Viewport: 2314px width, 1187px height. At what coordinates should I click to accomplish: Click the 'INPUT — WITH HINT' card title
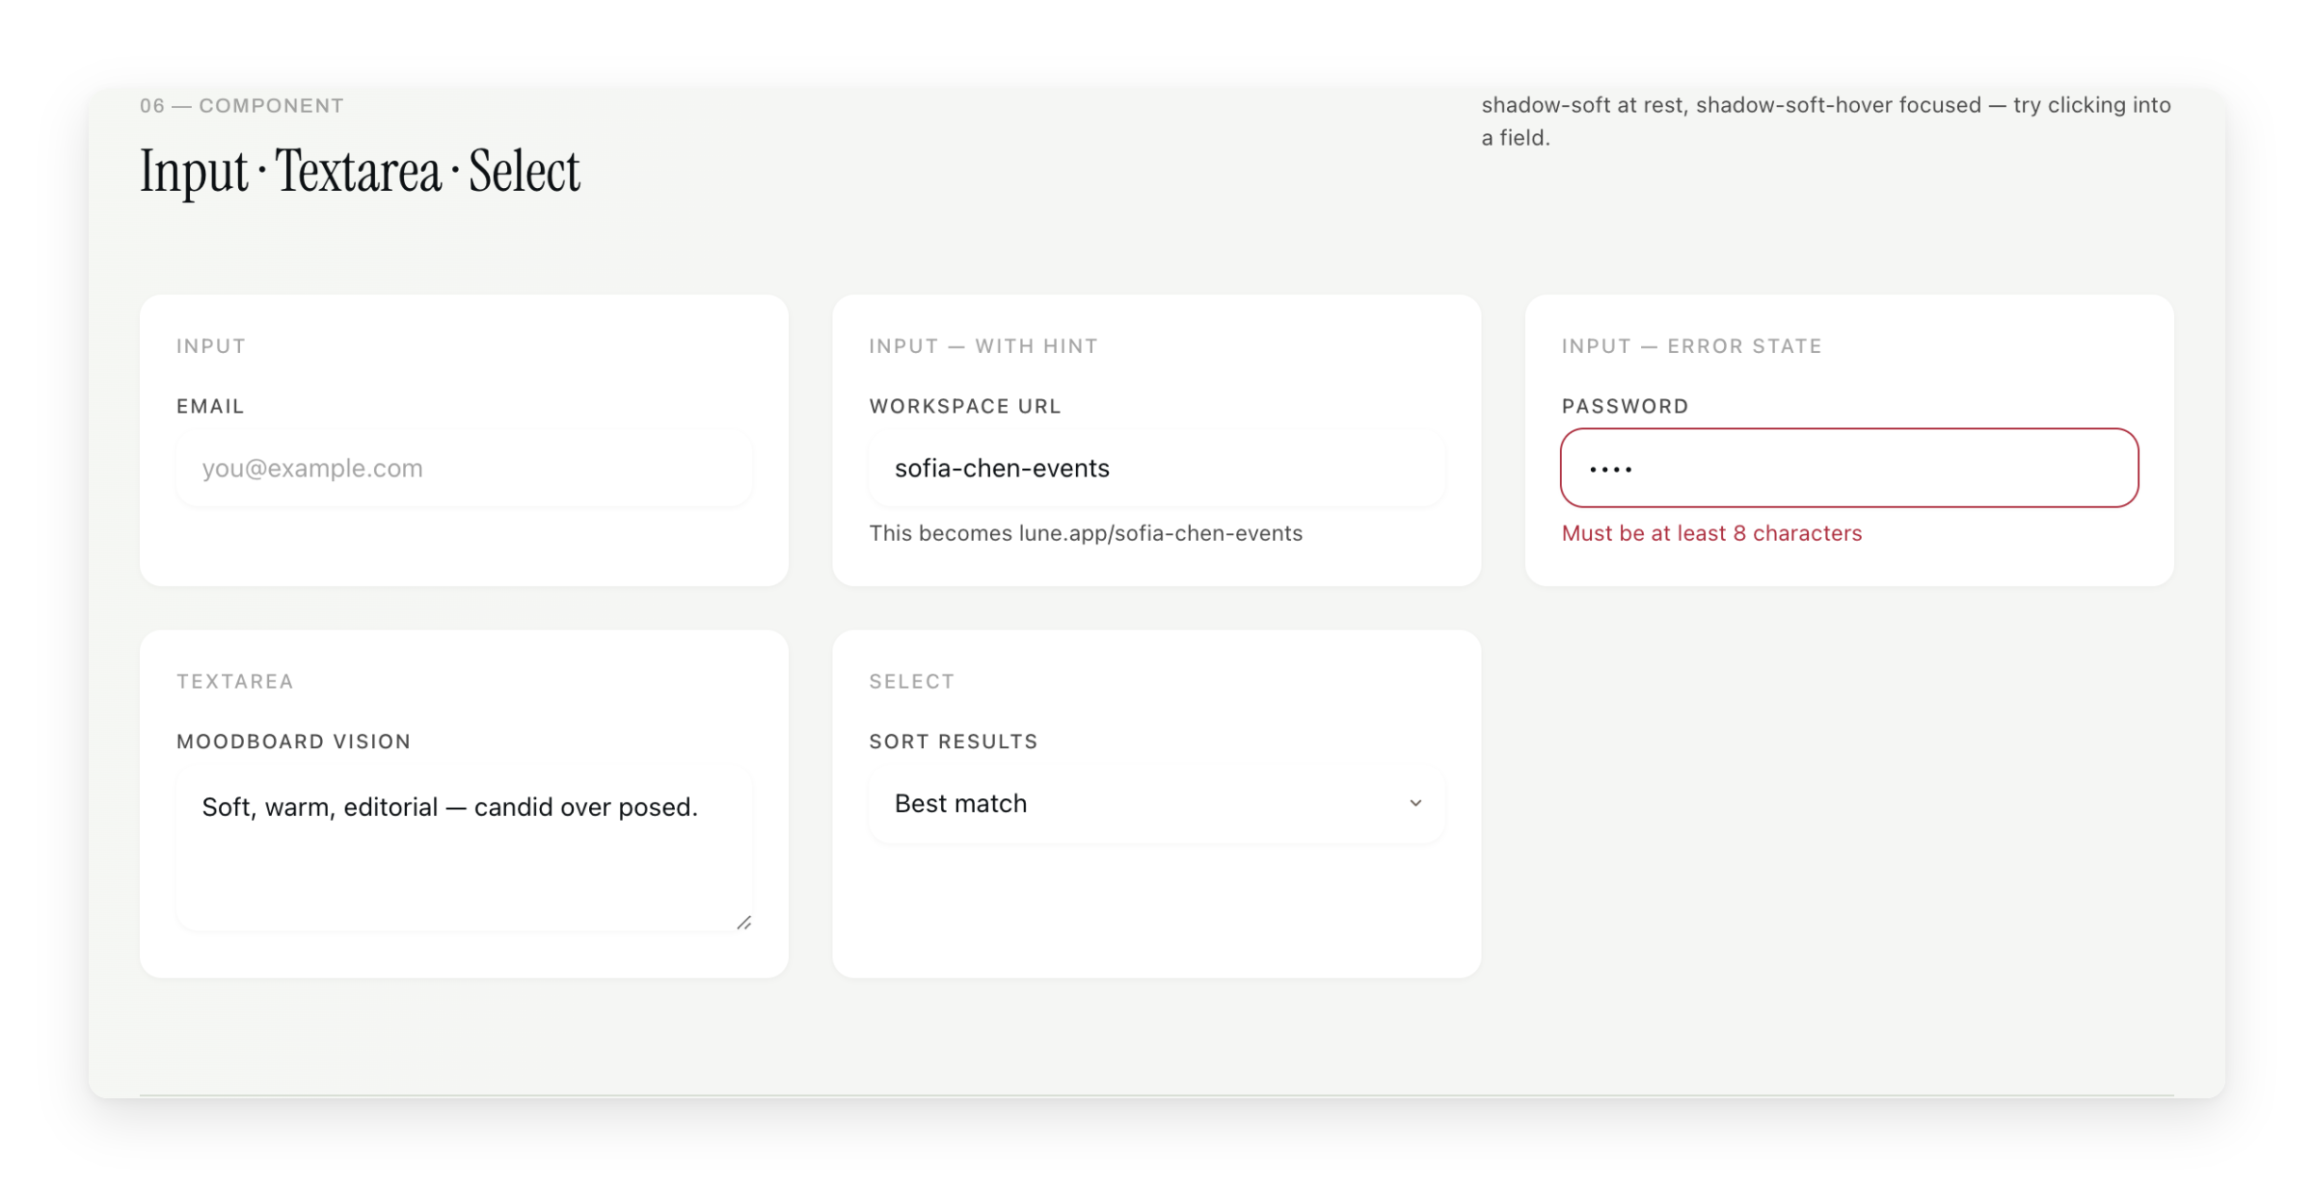(982, 346)
